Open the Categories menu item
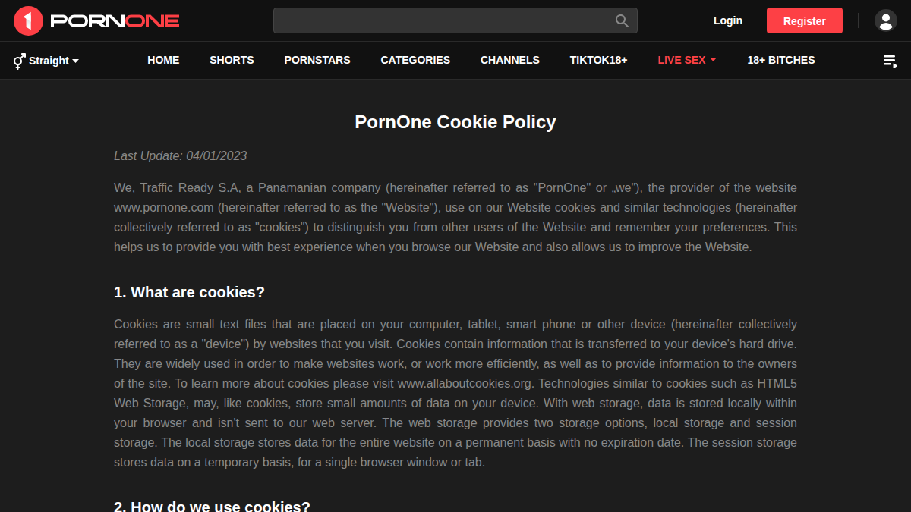911x512 pixels. (415, 60)
